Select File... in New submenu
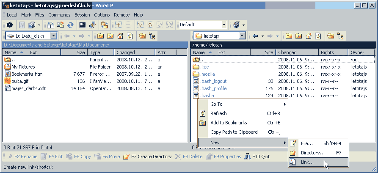This screenshot has width=378, height=173. coord(318,143)
